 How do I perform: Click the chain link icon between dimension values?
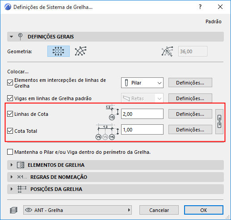coord(219,122)
